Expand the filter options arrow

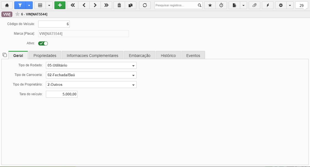point(29,5)
